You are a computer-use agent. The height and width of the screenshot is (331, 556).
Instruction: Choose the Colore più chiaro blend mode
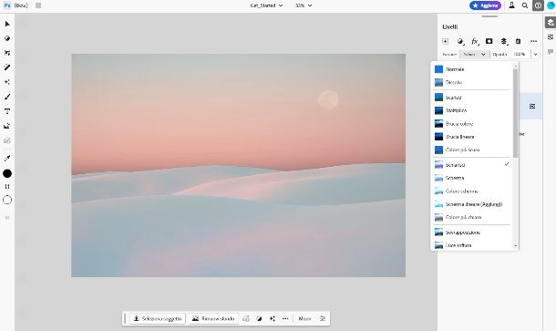(472, 217)
